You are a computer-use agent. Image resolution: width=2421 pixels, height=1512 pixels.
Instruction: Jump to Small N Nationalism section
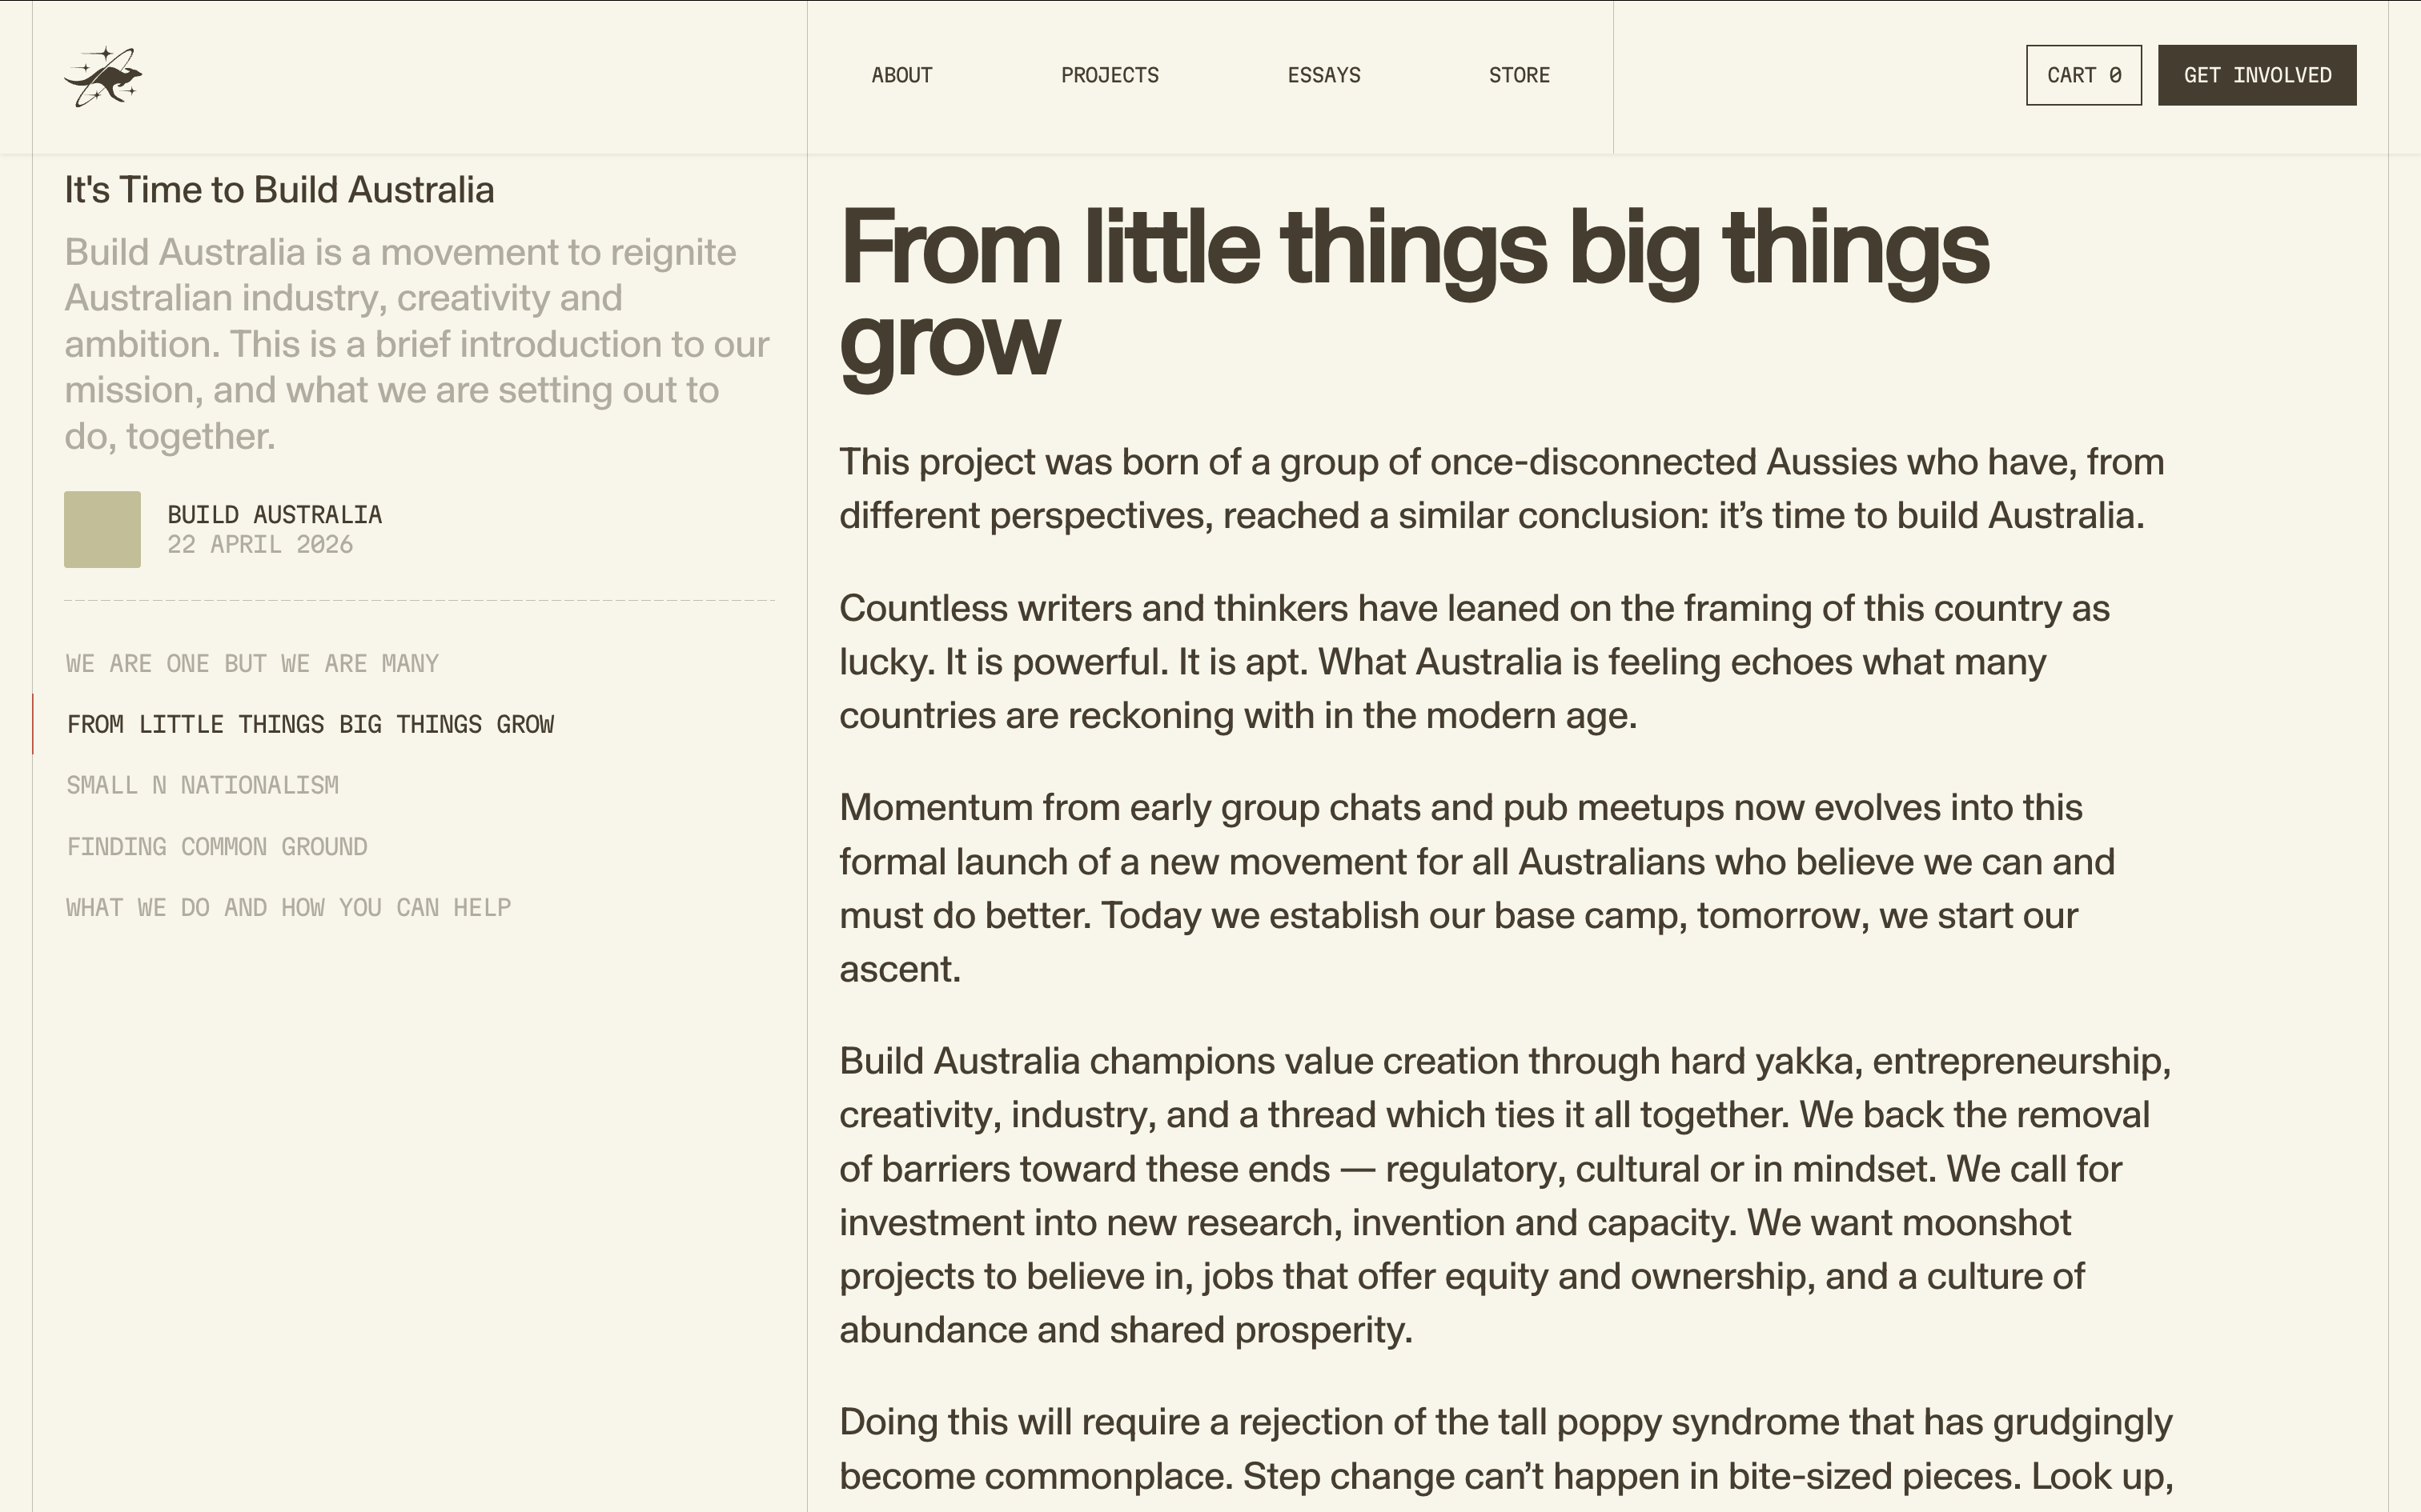pos(202,785)
